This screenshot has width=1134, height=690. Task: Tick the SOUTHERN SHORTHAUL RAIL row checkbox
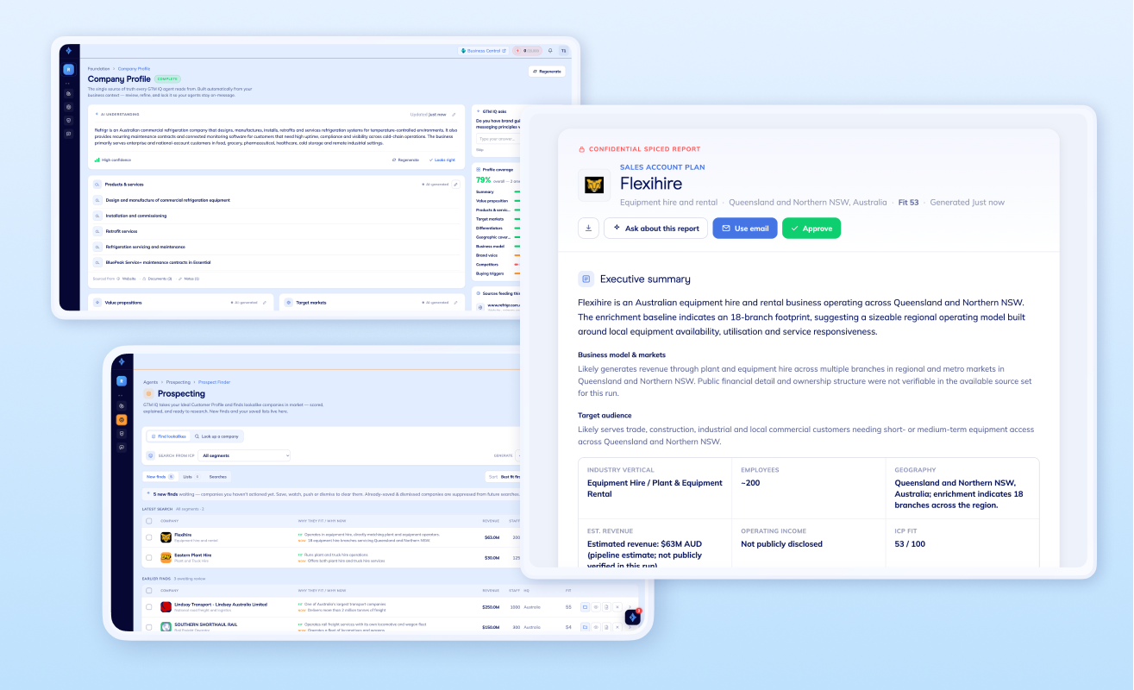[x=149, y=627]
